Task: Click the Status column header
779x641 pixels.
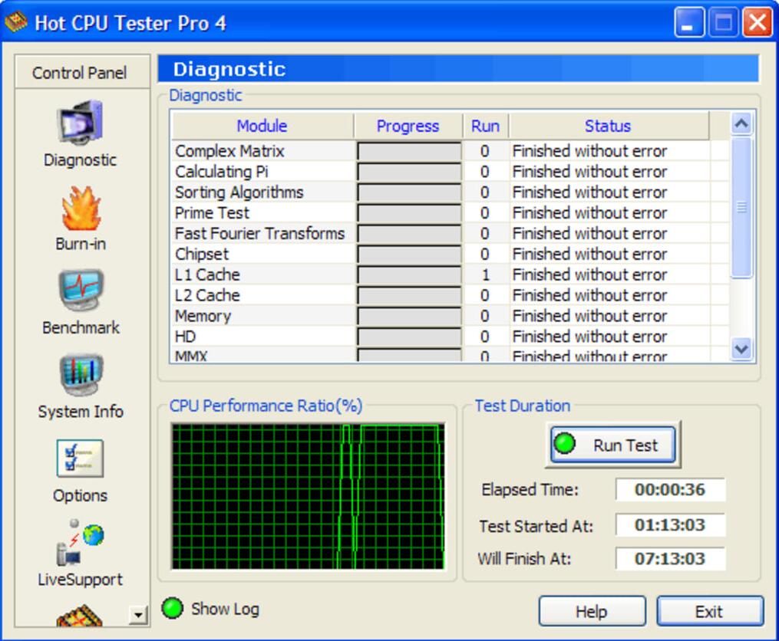Action: tap(608, 126)
